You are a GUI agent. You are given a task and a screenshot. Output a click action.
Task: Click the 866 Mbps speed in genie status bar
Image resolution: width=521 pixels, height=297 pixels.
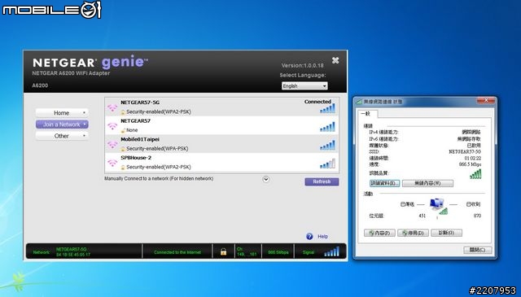pyautogui.click(x=278, y=252)
